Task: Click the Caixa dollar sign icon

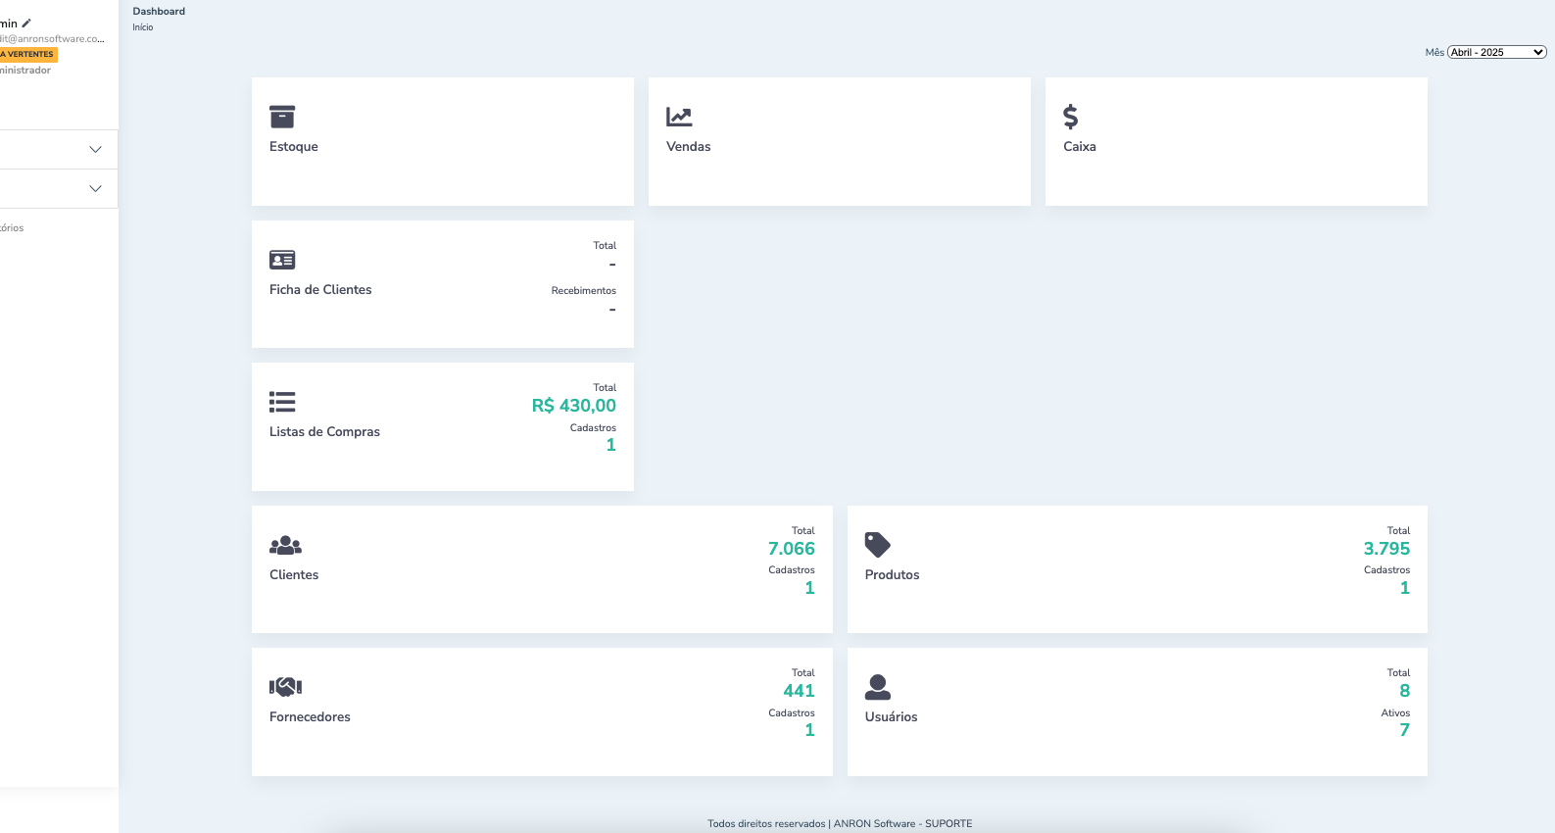Action: (x=1070, y=117)
